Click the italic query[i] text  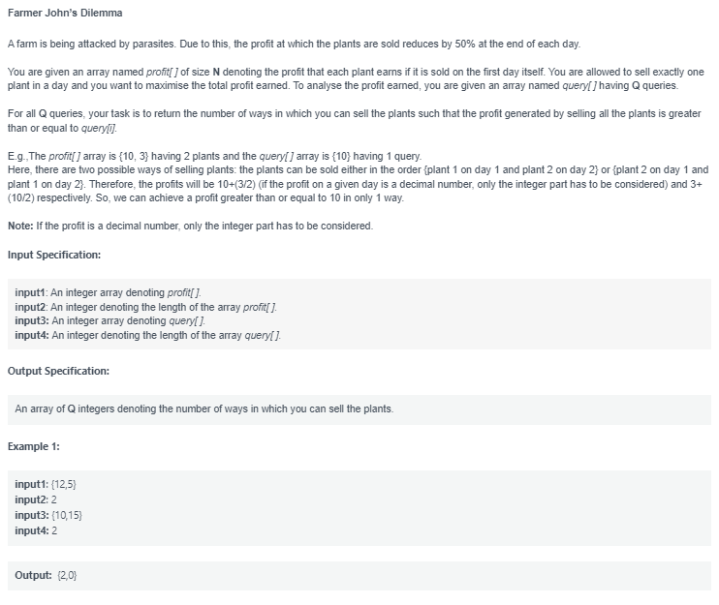click(99, 128)
